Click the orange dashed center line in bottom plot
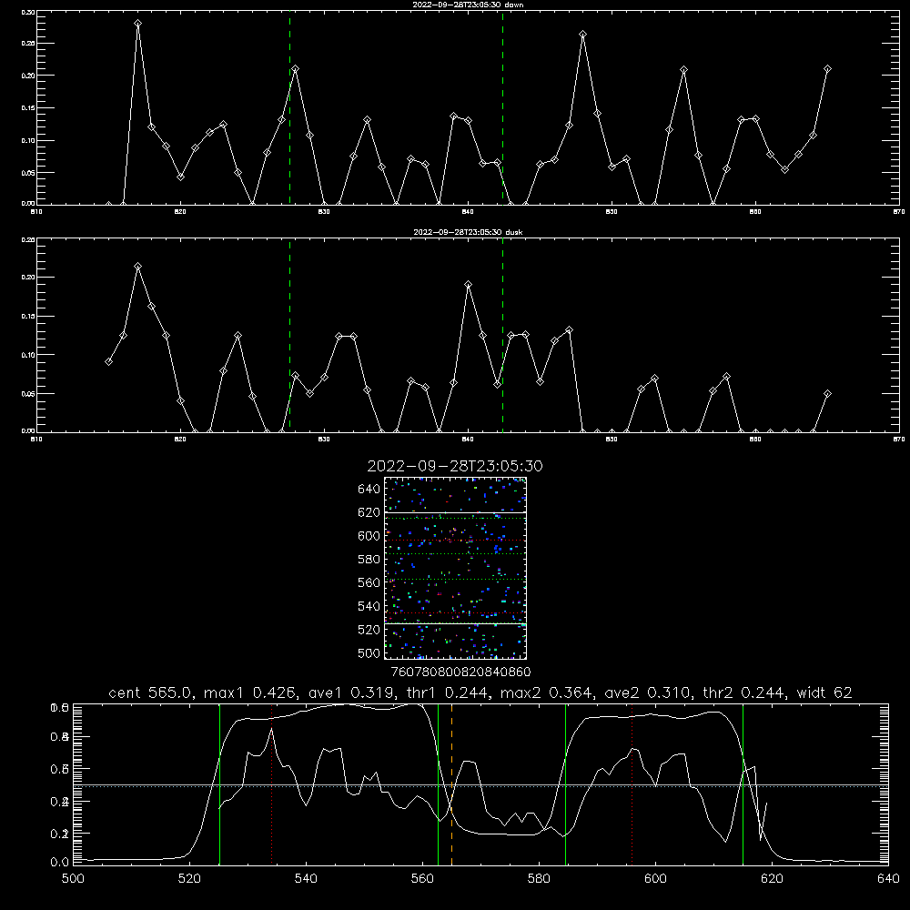This screenshot has width=910, height=910. coord(451,784)
